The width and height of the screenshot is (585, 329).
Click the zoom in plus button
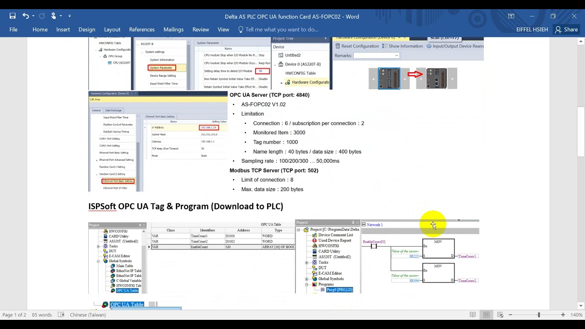563,315
